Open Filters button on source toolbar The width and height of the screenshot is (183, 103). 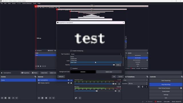pyautogui.click(x=35, y=73)
